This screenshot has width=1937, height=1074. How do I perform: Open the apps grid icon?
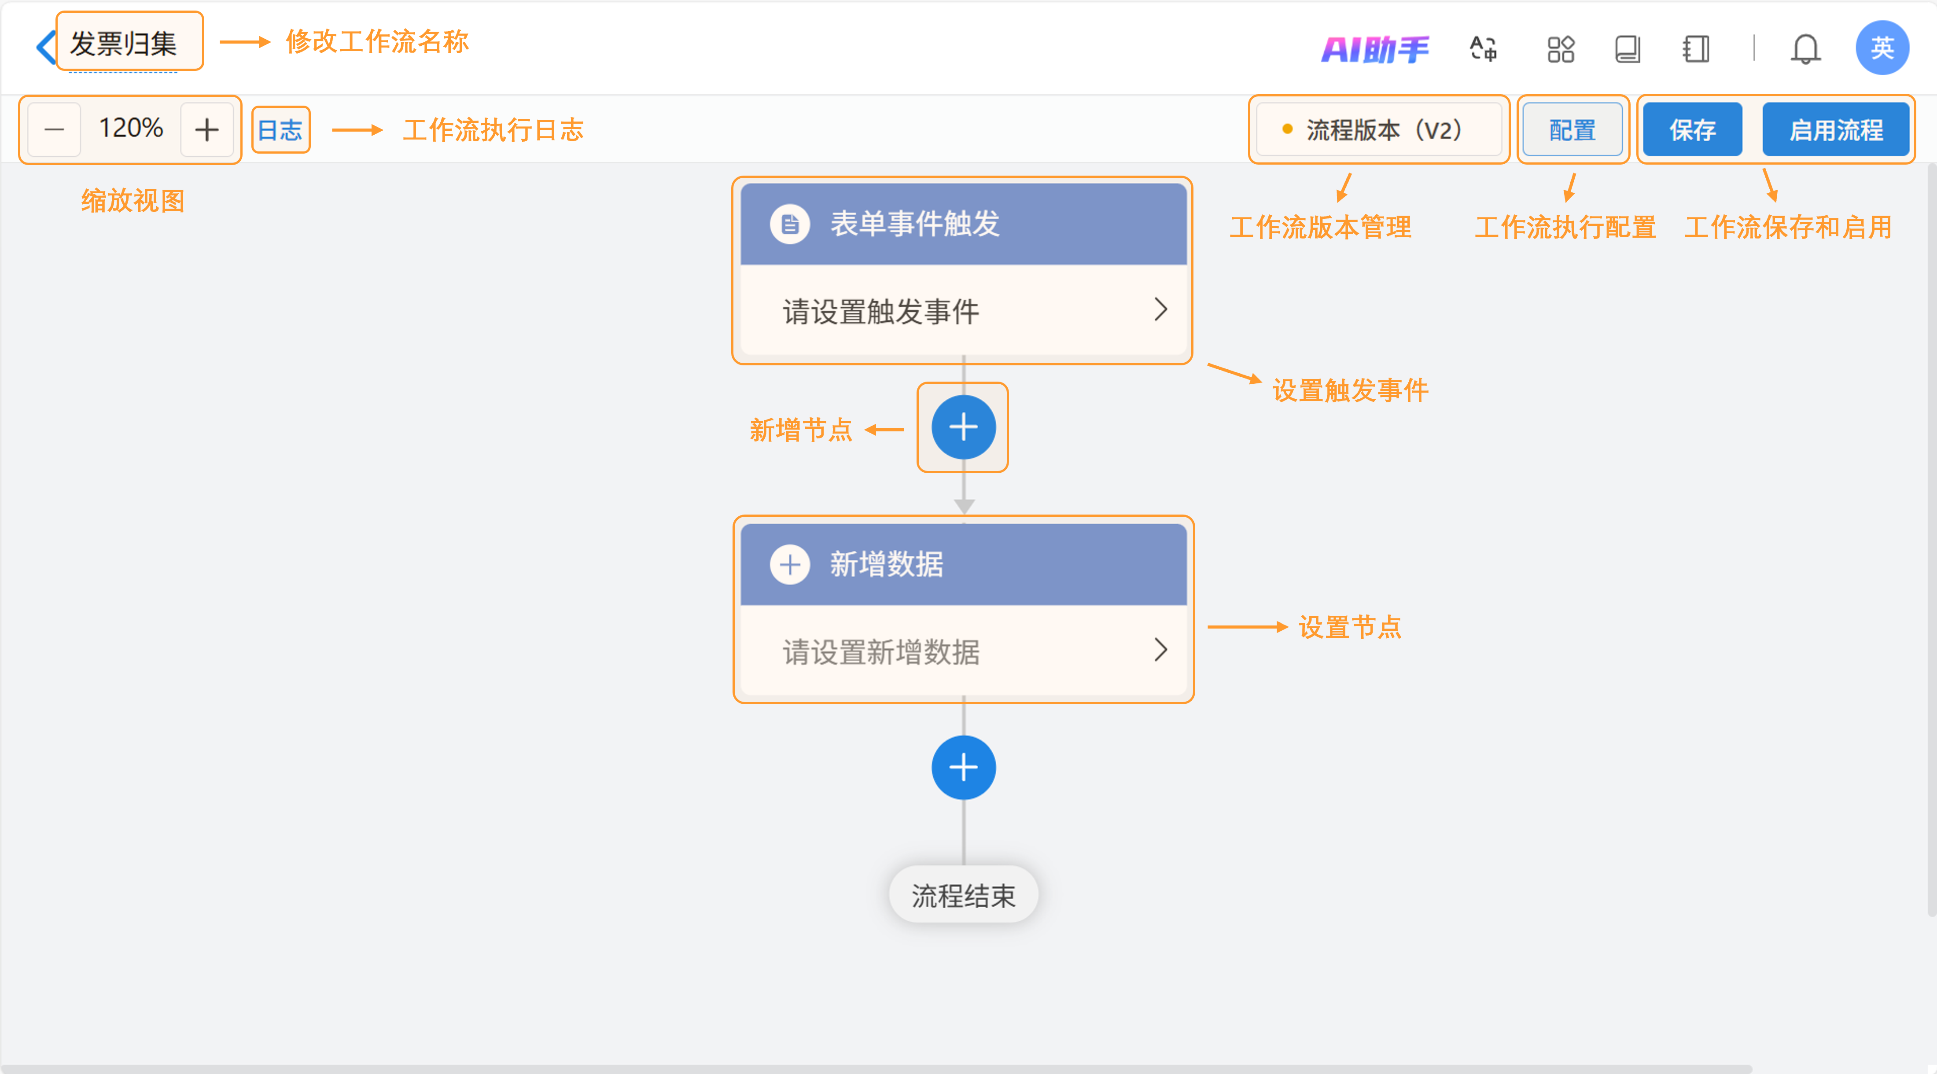pos(1560,50)
